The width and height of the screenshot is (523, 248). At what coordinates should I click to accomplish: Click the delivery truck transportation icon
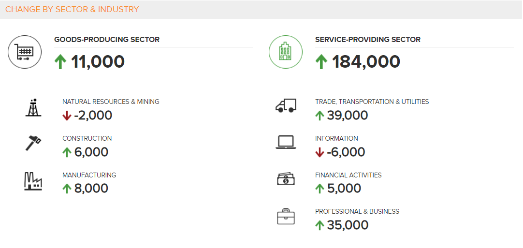click(x=286, y=106)
